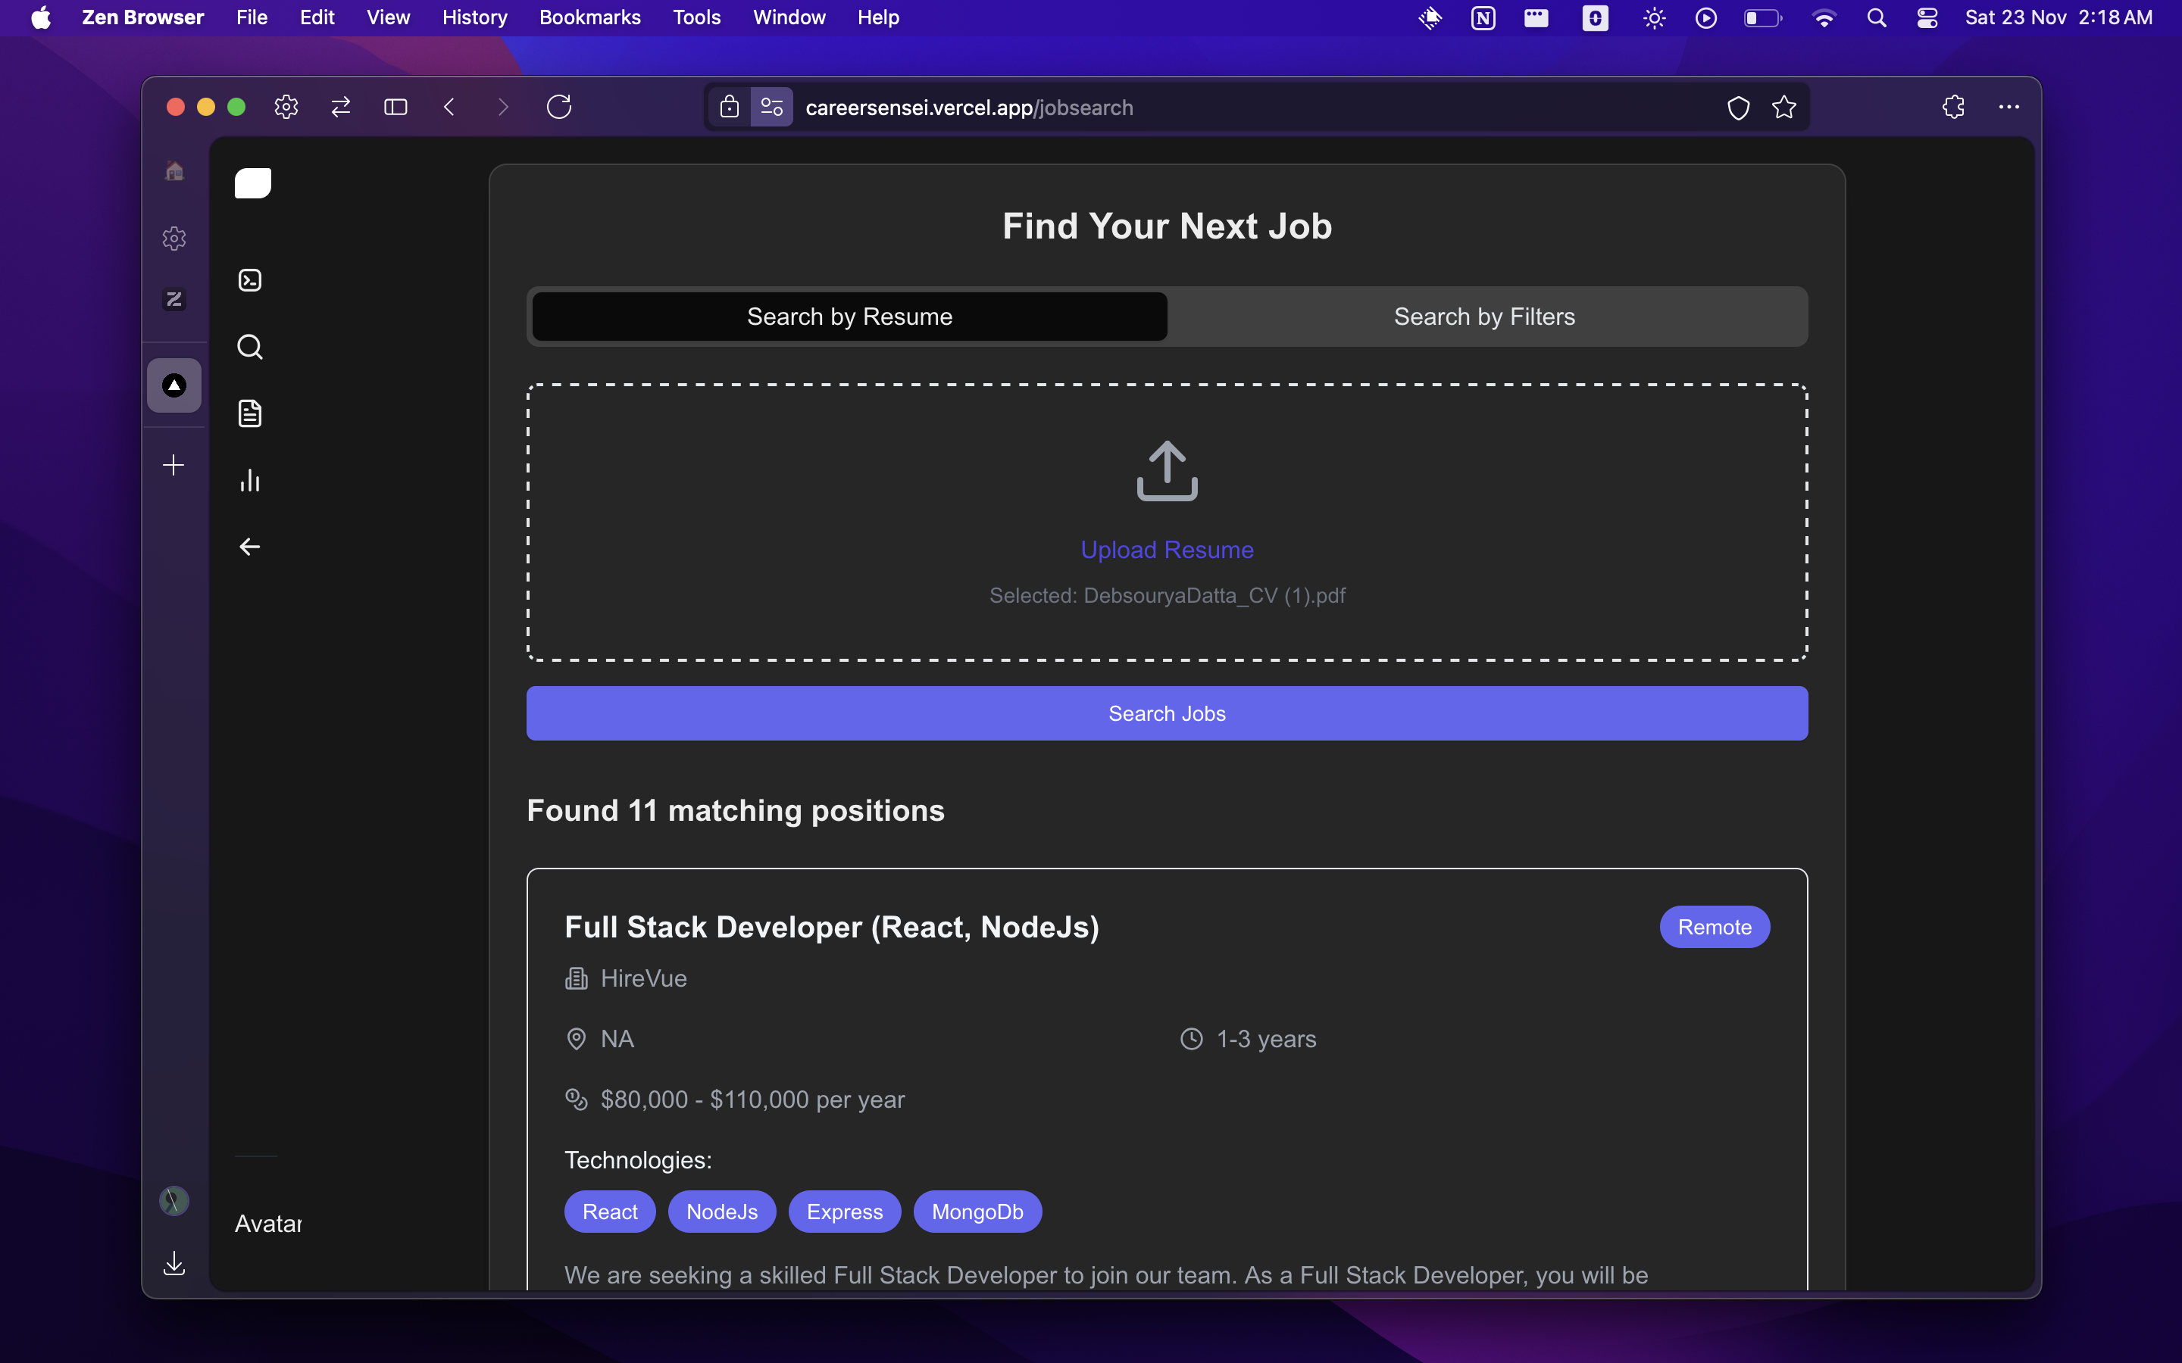Open the document icon in sidebar

point(250,413)
